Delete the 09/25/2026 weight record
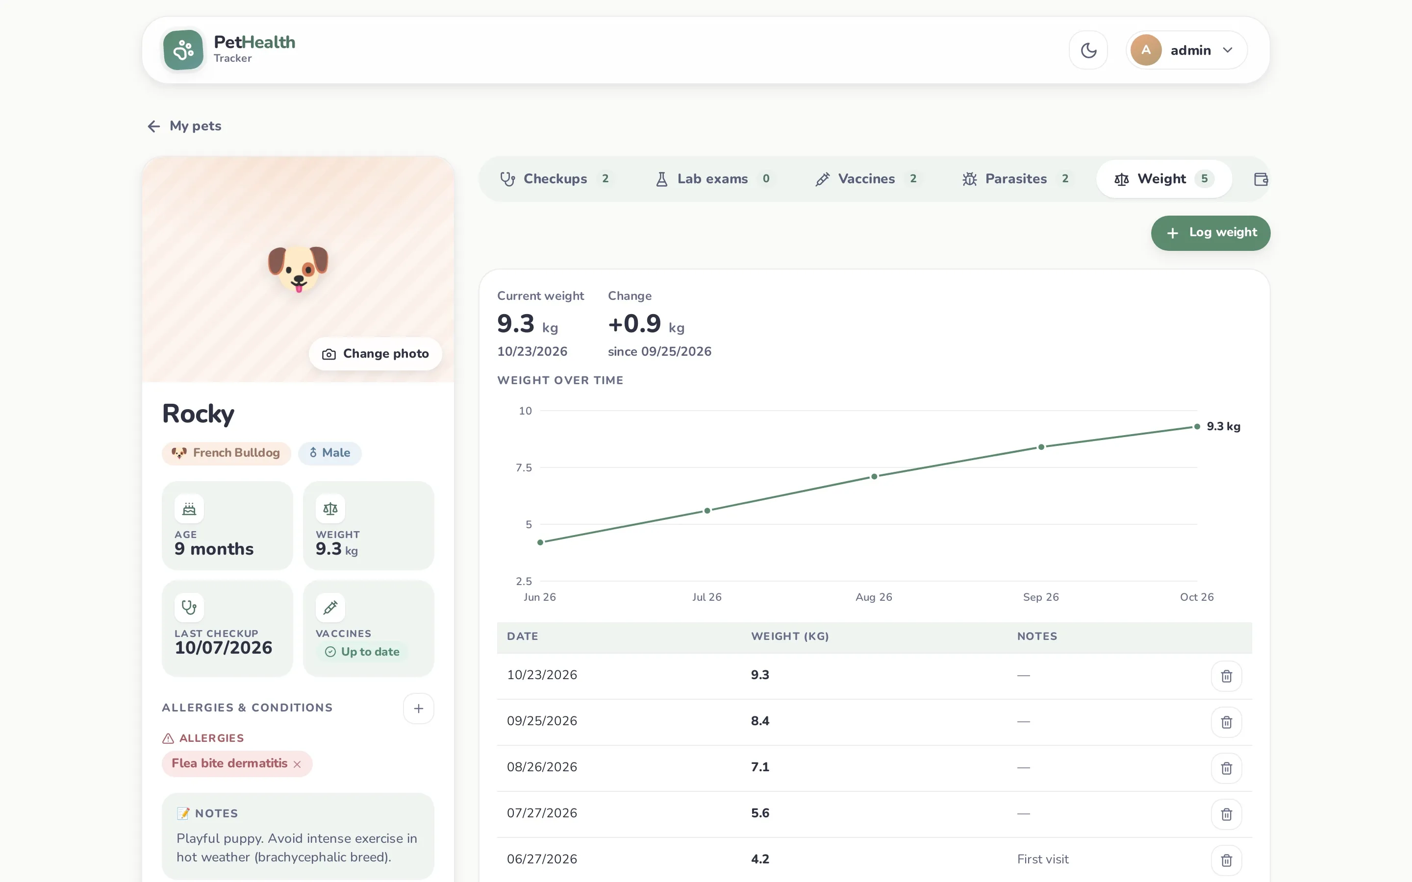 tap(1226, 722)
